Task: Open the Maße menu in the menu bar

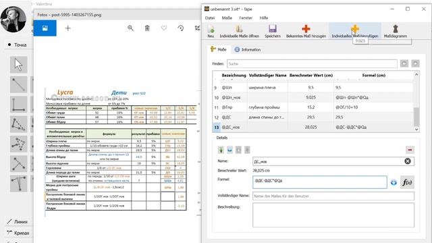Action: coord(227,18)
